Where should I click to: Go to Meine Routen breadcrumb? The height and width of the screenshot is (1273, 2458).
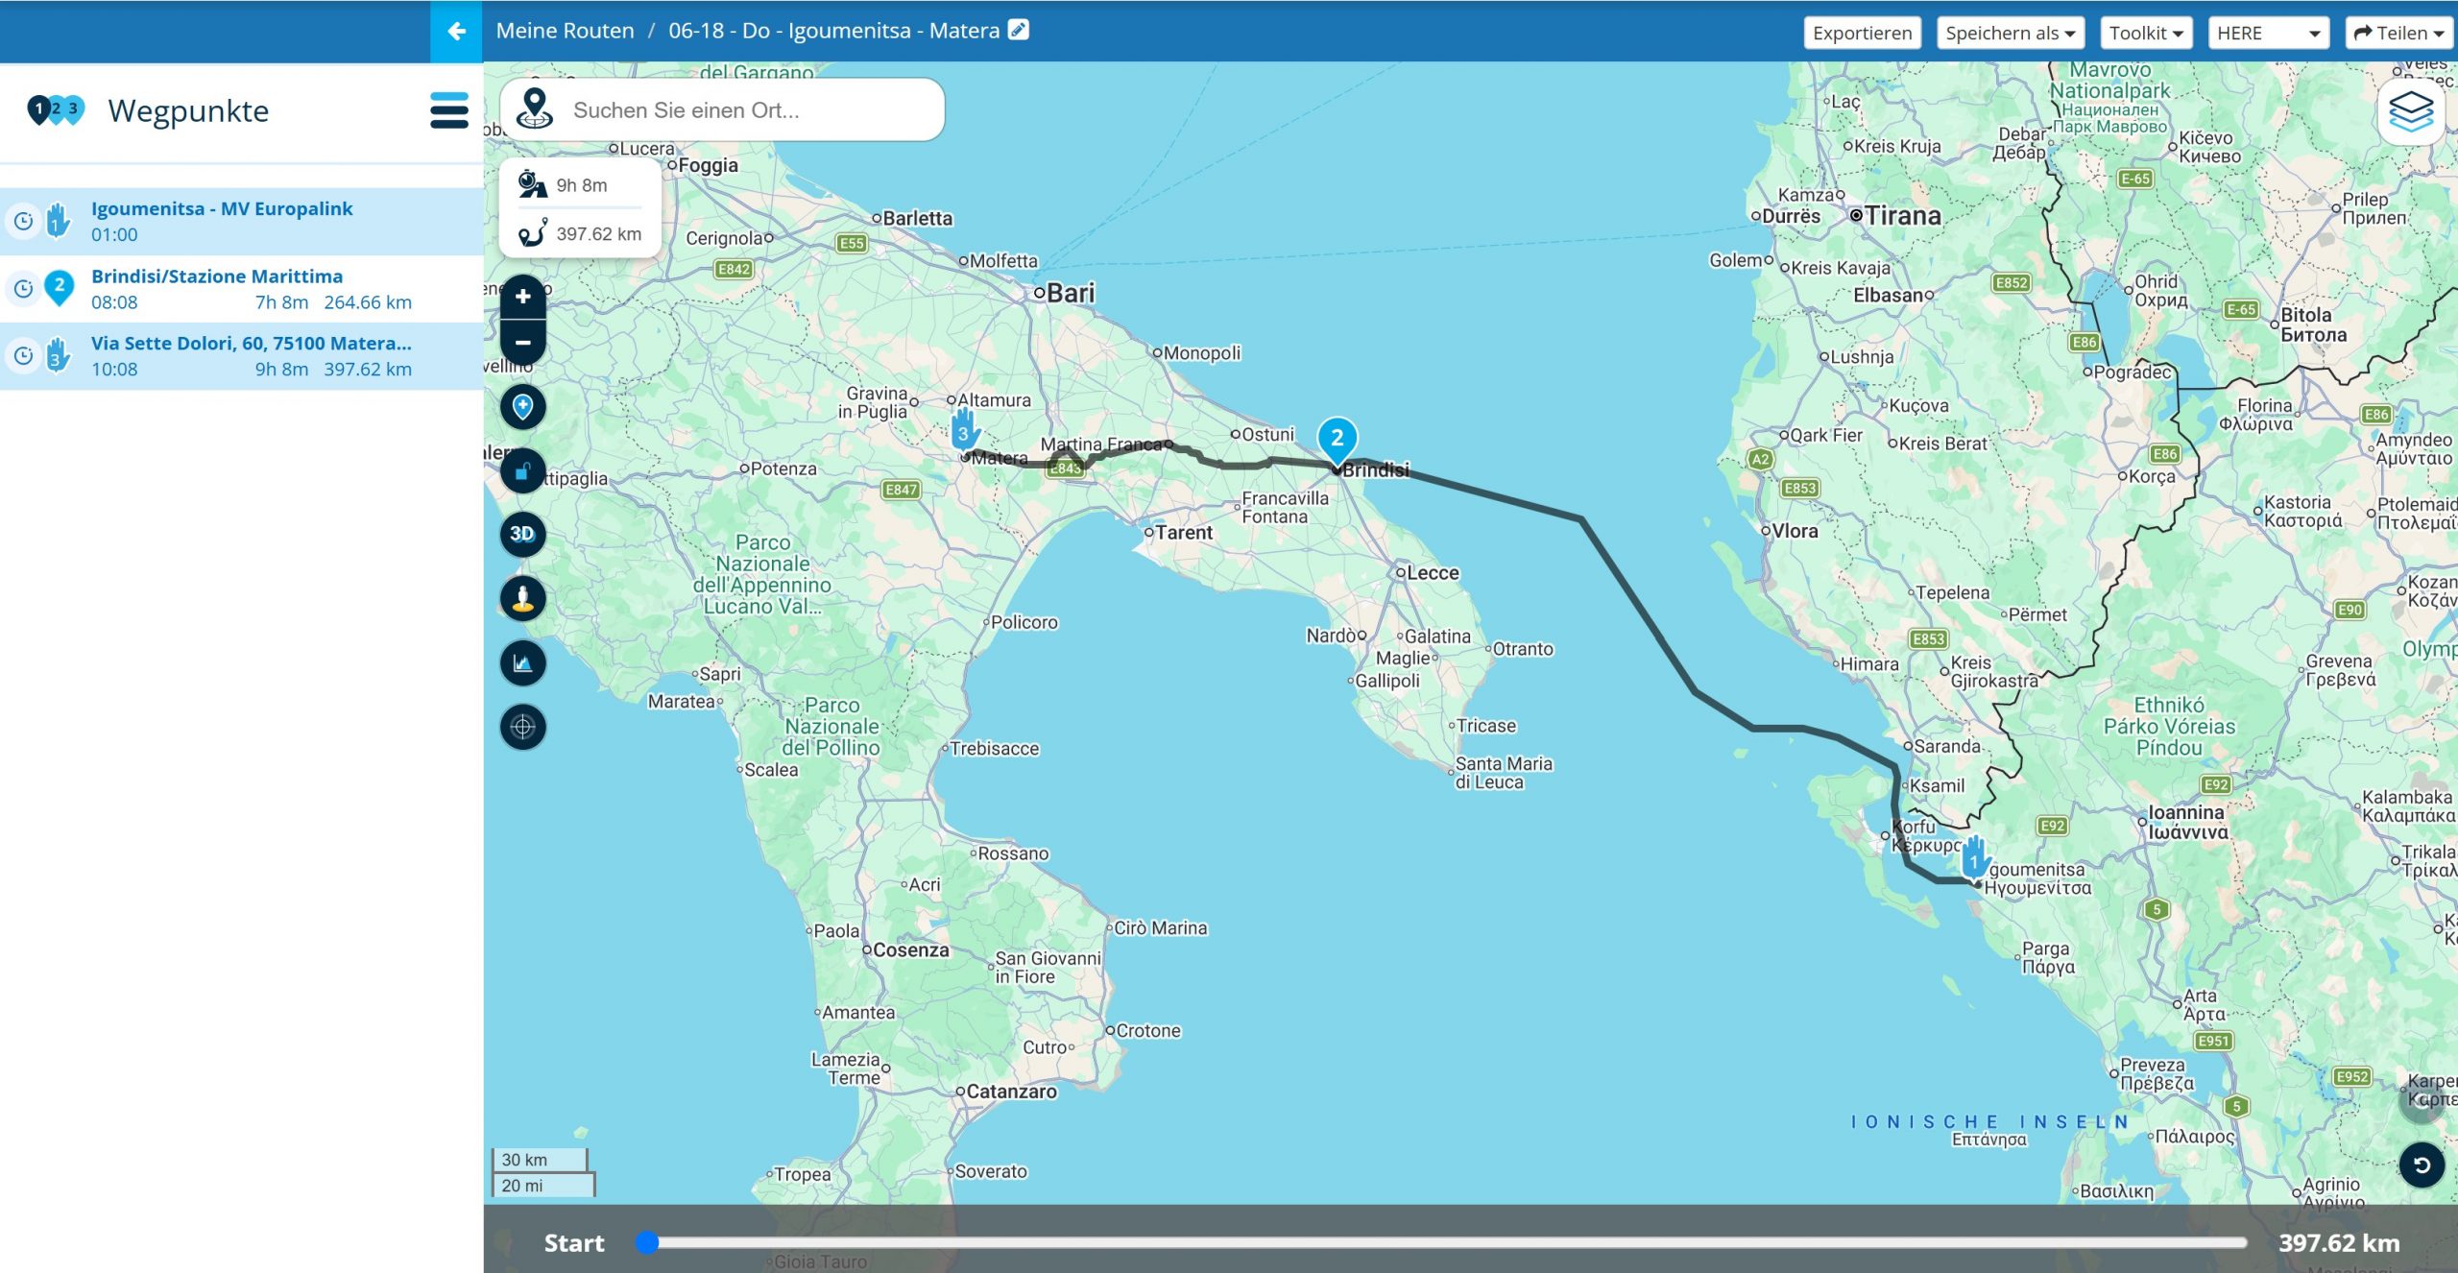(565, 31)
